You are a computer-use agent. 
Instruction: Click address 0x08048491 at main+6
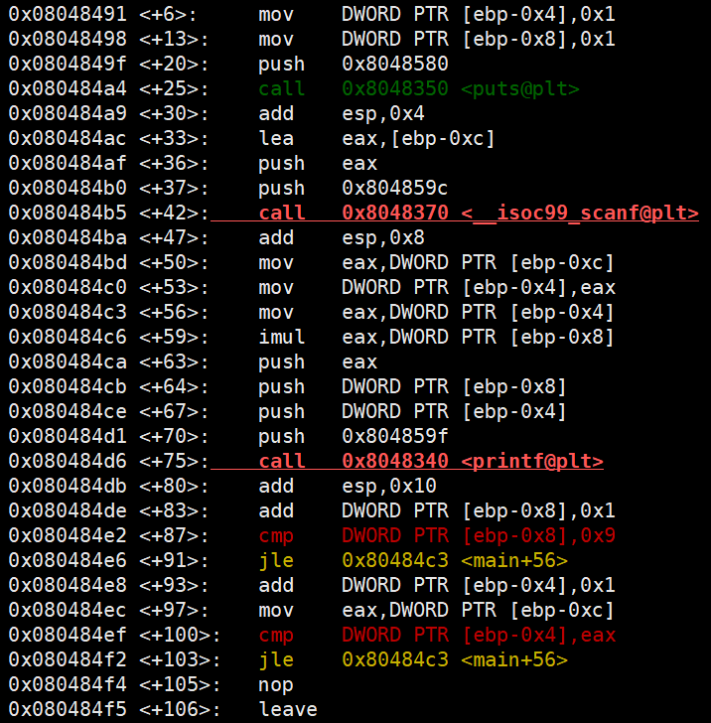click(68, 14)
